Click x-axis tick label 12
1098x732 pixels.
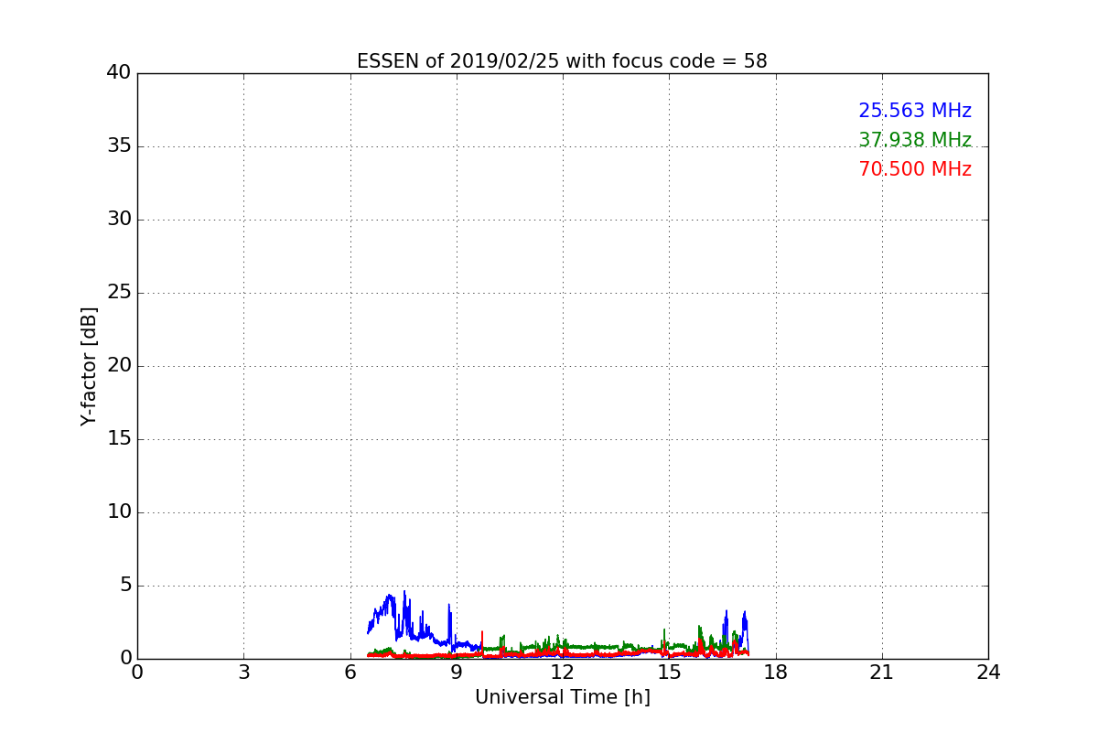coord(562,673)
